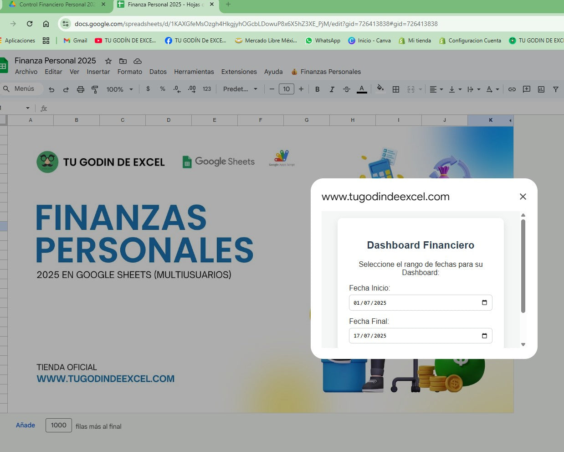This screenshot has height=452, width=564.
Task: Star the Finanza Personal 2025 document
Action: pyautogui.click(x=108, y=61)
